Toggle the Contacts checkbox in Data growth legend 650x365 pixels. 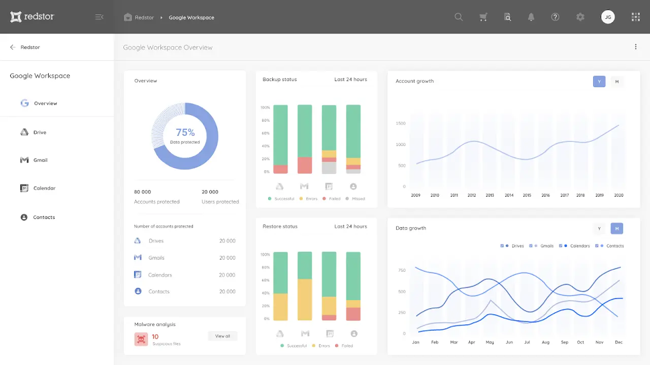pyautogui.click(x=597, y=246)
